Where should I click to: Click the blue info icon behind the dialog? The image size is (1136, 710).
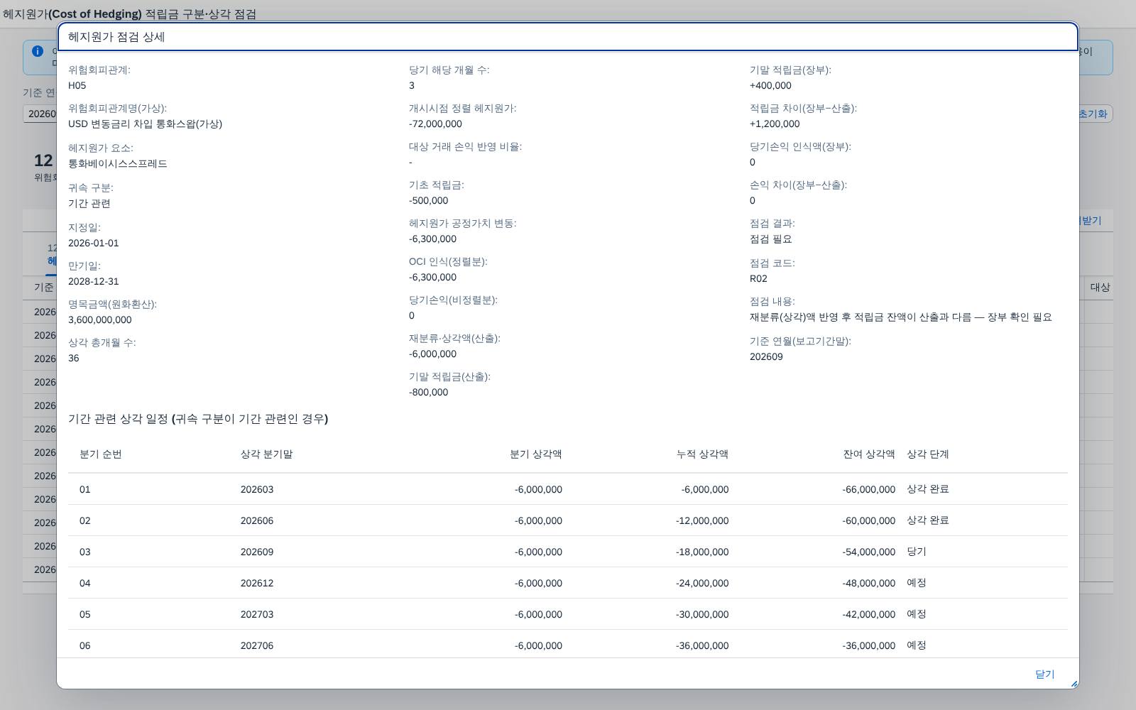pyautogui.click(x=38, y=51)
